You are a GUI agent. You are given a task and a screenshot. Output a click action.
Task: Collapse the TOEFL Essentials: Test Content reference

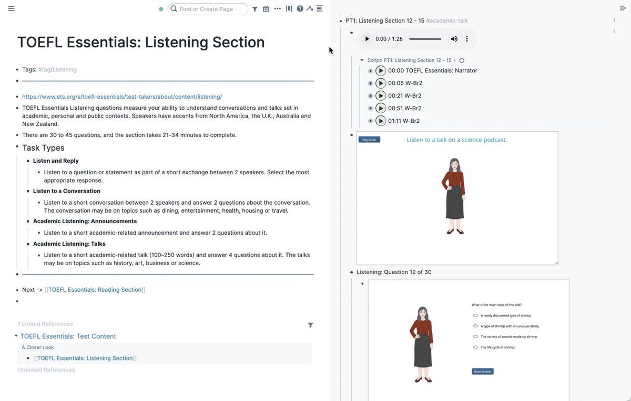pyautogui.click(x=16, y=336)
